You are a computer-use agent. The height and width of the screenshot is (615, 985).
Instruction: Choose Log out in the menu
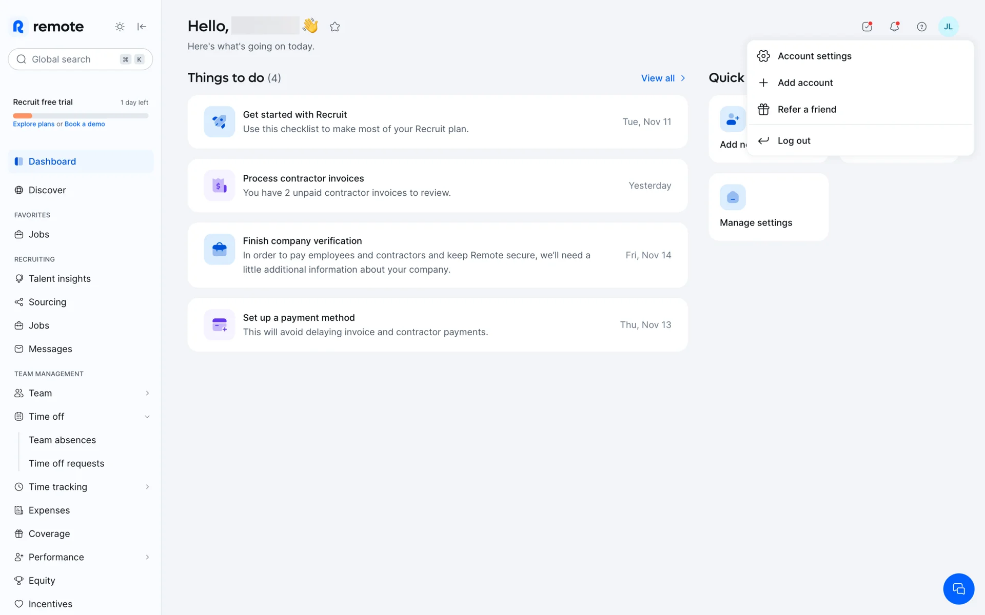(x=794, y=140)
